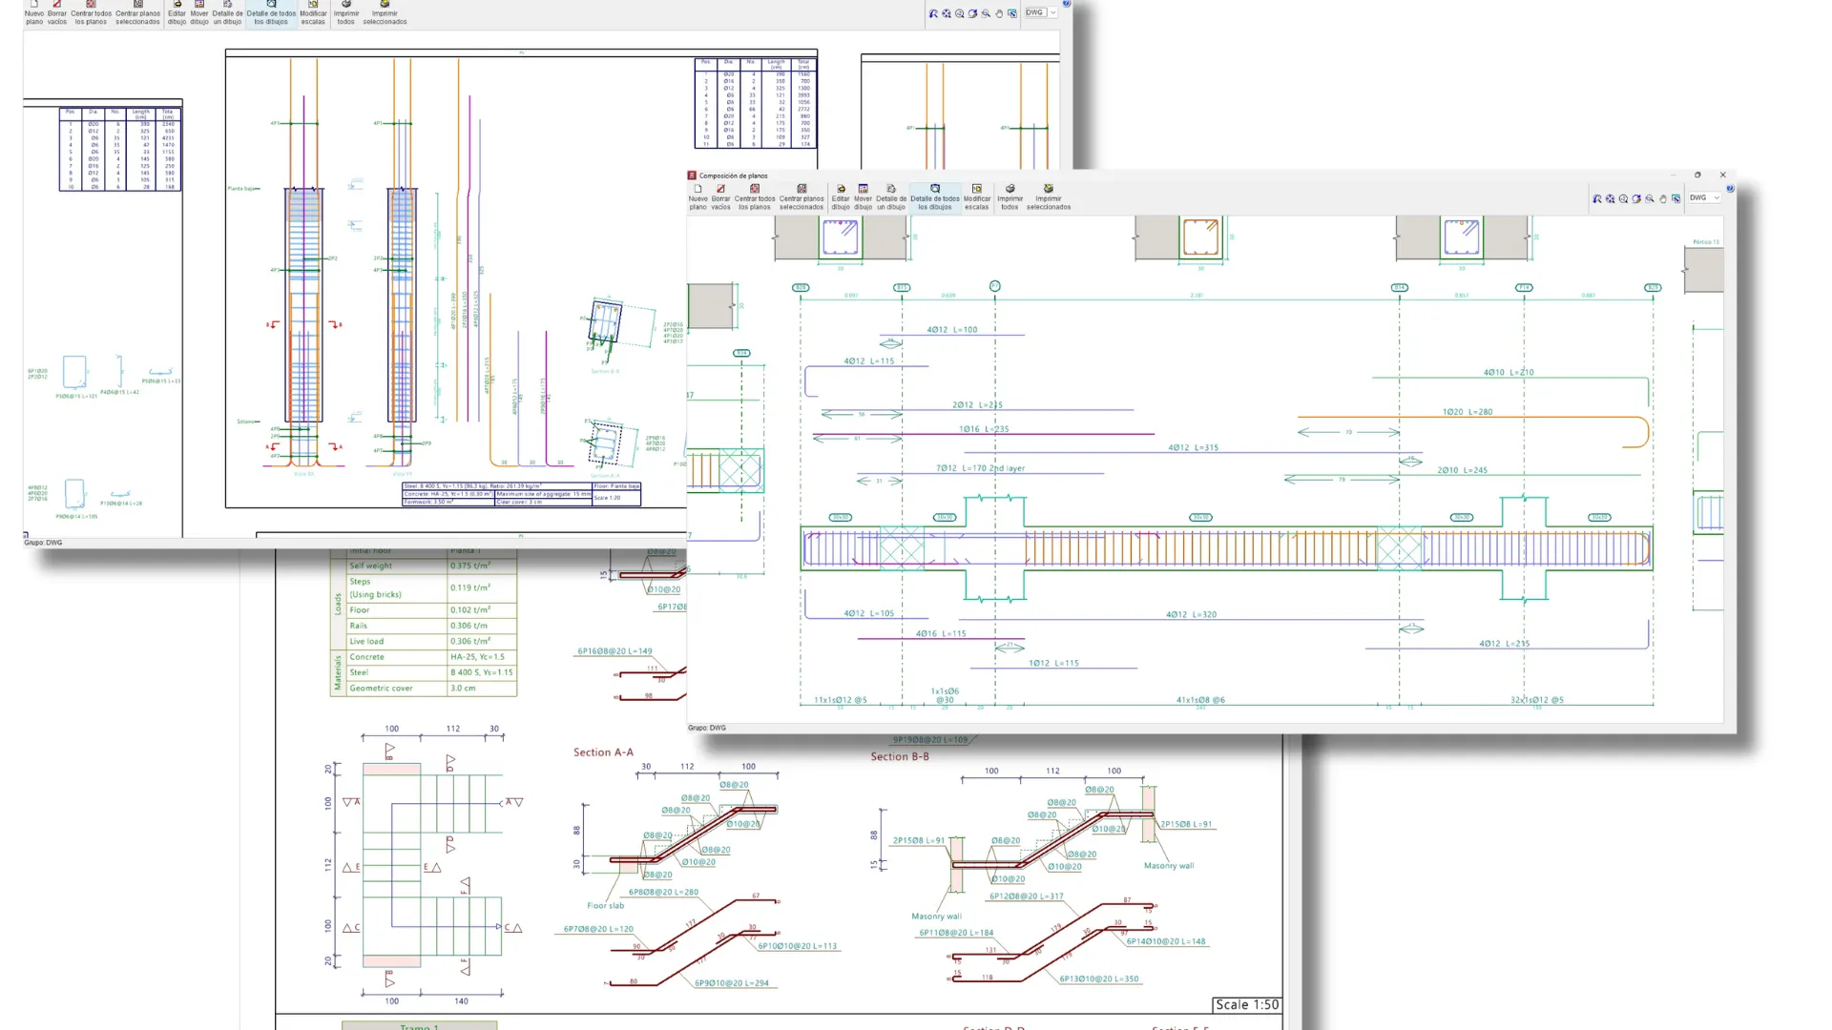The width and height of the screenshot is (1832, 1030).
Task: Click the '4Ø10 L=210' rebar label
Action: 1509,373
